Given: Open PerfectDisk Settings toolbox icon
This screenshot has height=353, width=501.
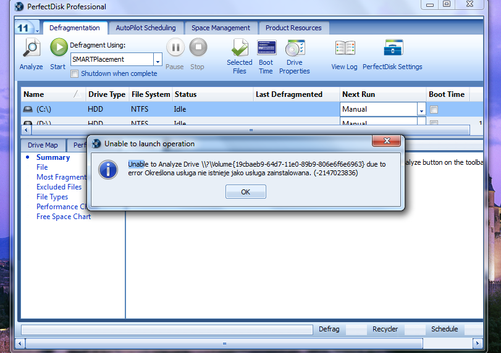Looking at the screenshot, I should [x=393, y=48].
